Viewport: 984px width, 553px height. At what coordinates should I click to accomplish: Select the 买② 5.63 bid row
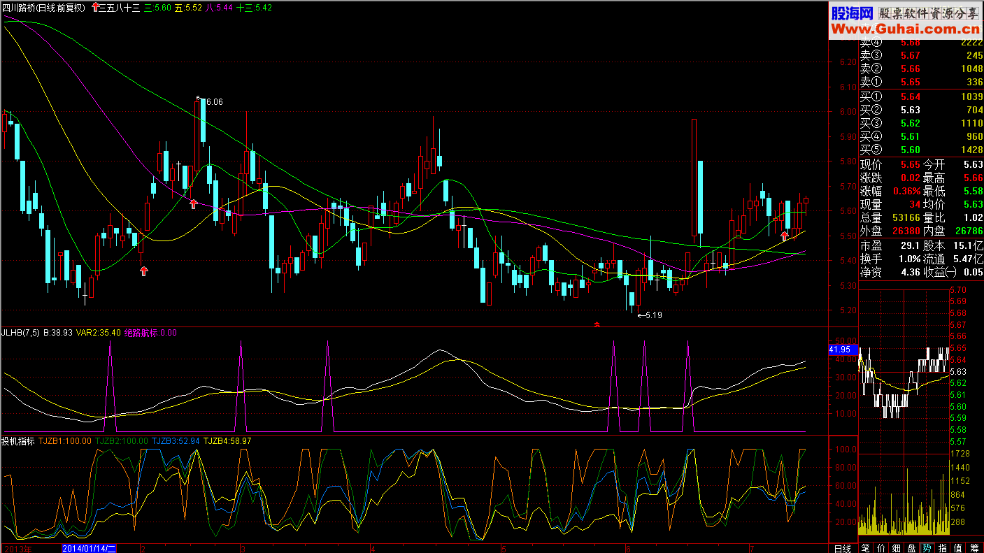coord(920,110)
